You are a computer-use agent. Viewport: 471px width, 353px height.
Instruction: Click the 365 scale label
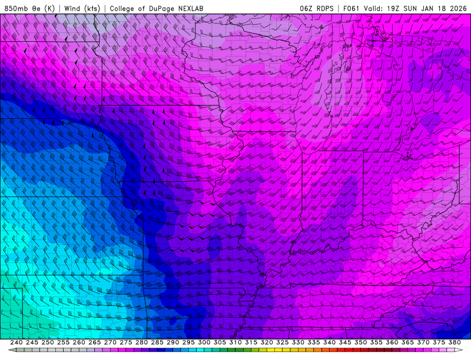(407, 342)
